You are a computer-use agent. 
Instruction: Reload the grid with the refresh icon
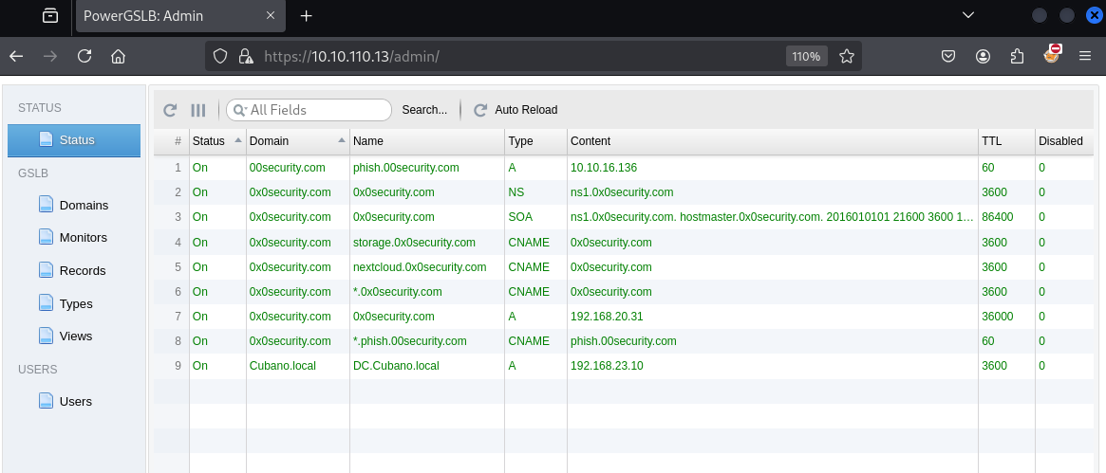click(170, 110)
